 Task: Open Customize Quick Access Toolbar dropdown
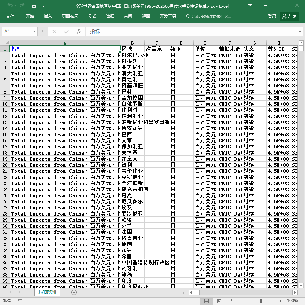[x=44, y=6]
